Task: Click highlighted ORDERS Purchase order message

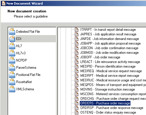Action: click(105, 103)
